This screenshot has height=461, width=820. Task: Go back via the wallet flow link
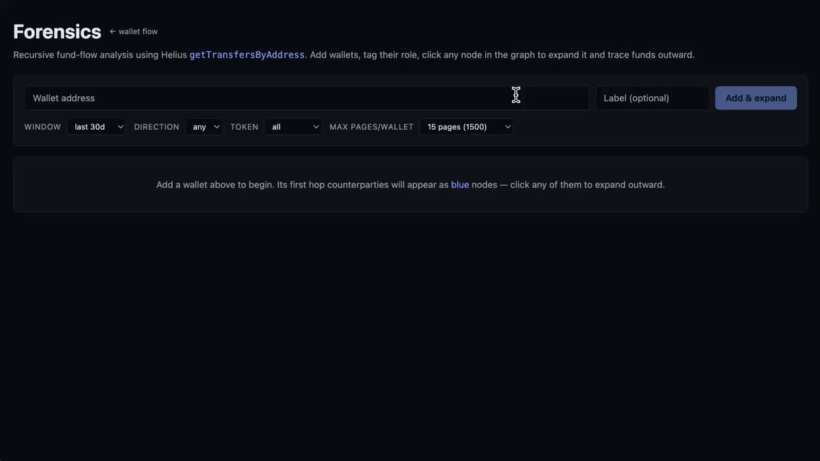tap(133, 31)
